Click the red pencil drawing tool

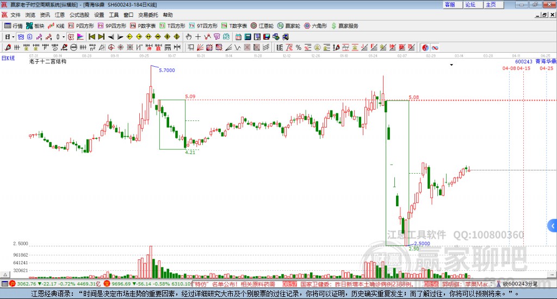pyautogui.click(x=8, y=47)
